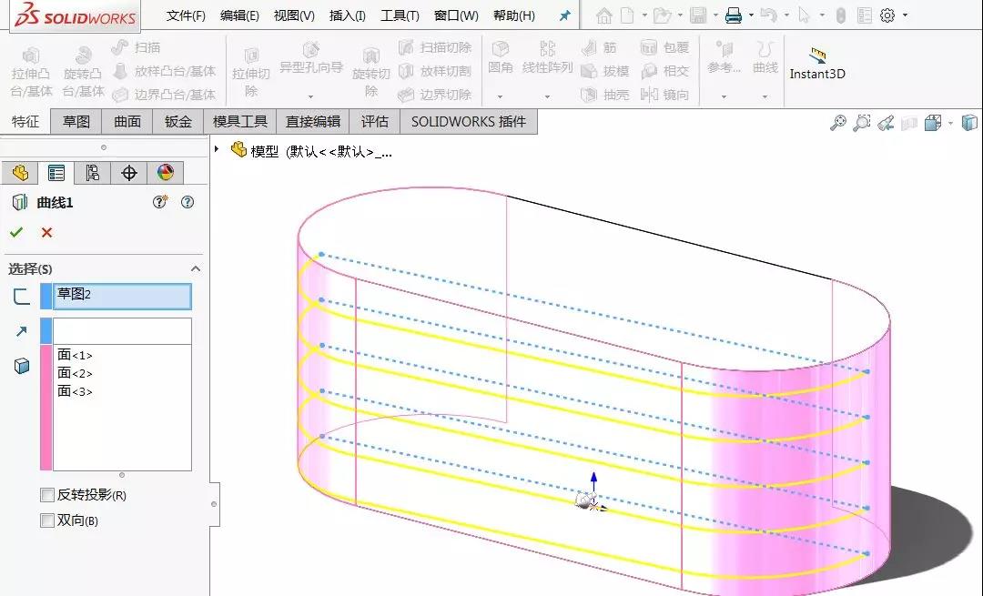Select the 旋转凸台/基体 (Revolved Boss) tool

click(84, 70)
